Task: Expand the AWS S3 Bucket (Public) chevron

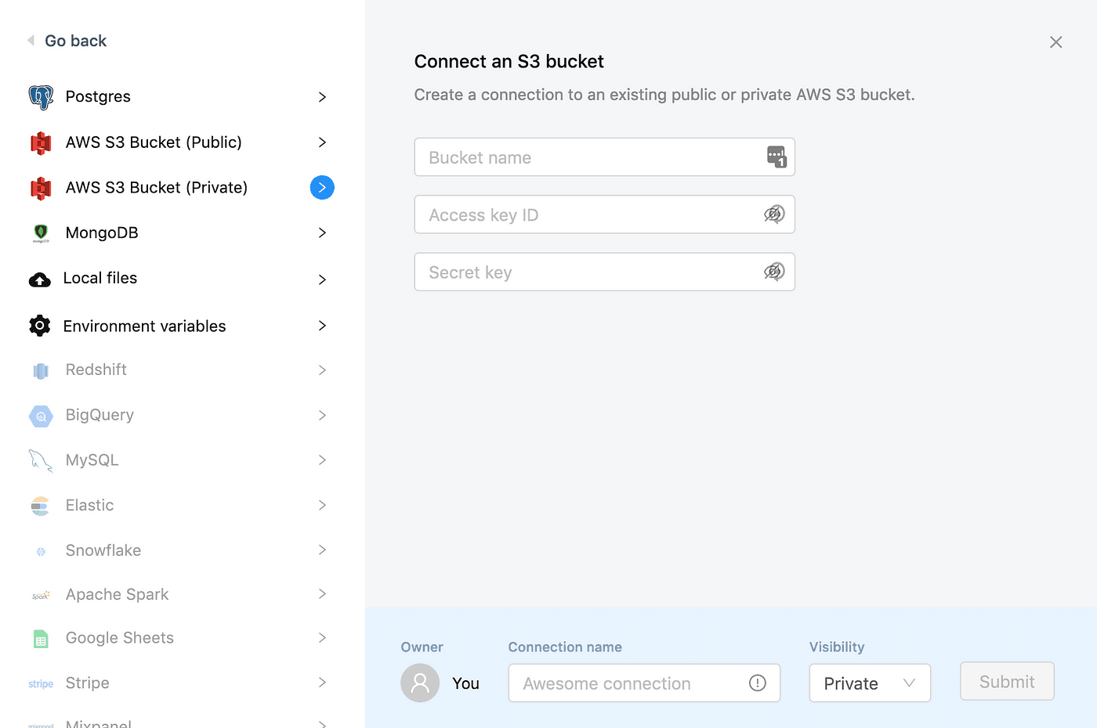Action: (x=322, y=142)
